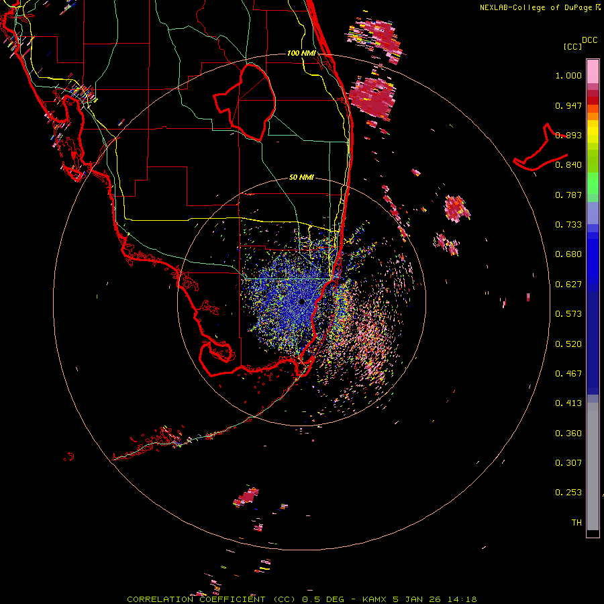Select the 0.467 colorbar value
Viewport: 604px width, 604px height.
click(x=568, y=374)
